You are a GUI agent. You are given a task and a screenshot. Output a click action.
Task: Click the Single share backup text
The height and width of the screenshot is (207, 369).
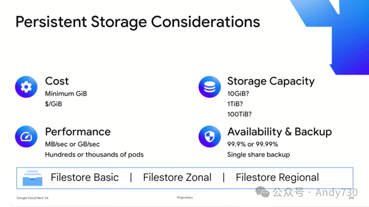tap(258, 154)
